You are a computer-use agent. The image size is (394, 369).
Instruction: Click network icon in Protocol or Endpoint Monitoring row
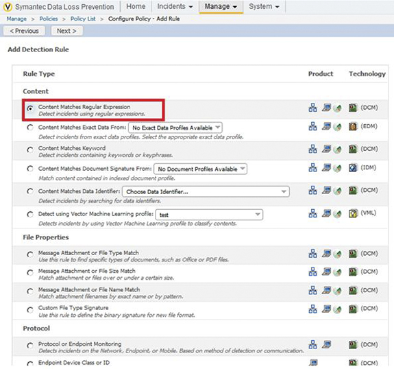click(312, 344)
